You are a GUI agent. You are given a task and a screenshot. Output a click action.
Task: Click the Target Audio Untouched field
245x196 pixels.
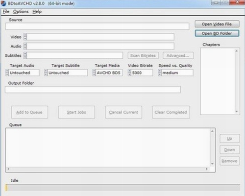(x=24, y=73)
